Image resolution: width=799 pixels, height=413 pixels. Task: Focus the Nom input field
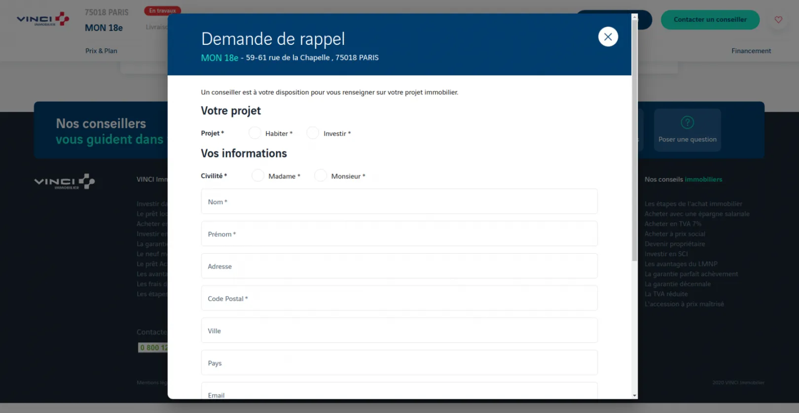[x=399, y=201]
